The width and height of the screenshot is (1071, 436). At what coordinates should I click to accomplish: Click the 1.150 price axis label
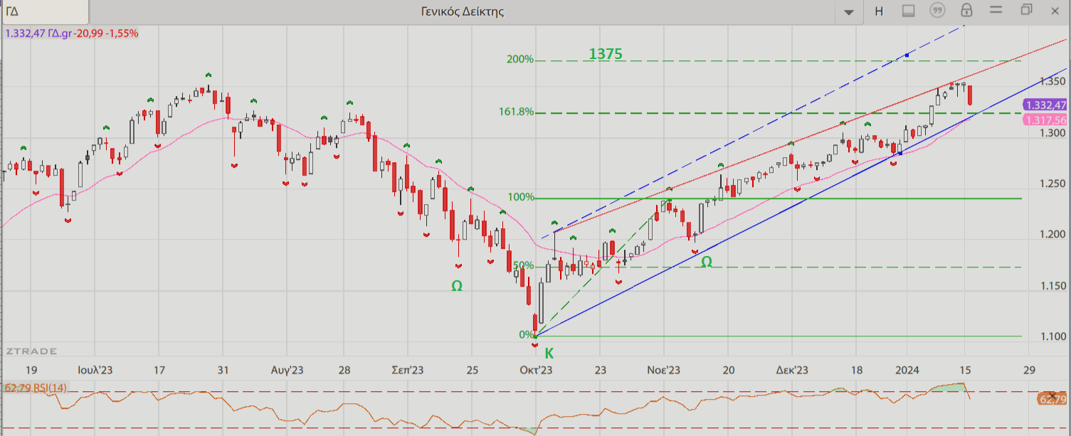pos(1052,286)
